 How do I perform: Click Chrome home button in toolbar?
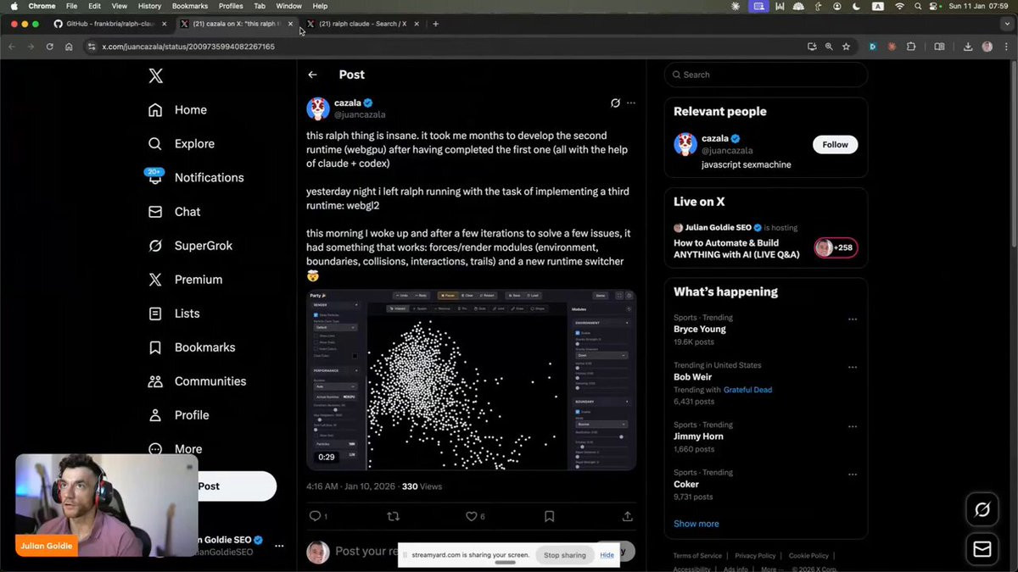tap(69, 47)
